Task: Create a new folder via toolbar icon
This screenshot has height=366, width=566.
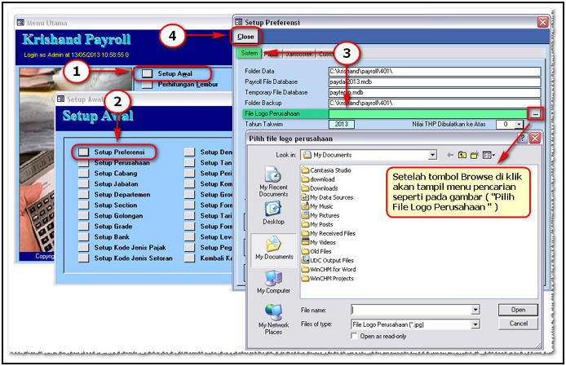Action: click(475, 155)
